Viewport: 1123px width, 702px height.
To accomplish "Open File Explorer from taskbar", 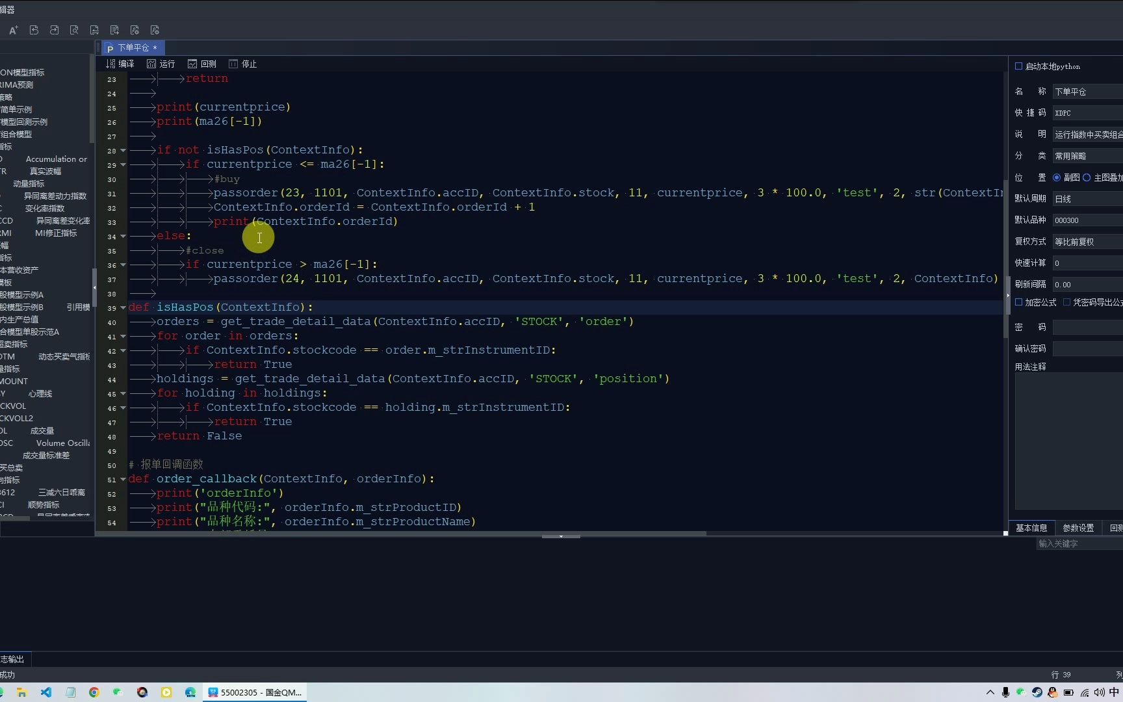I will [22, 692].
